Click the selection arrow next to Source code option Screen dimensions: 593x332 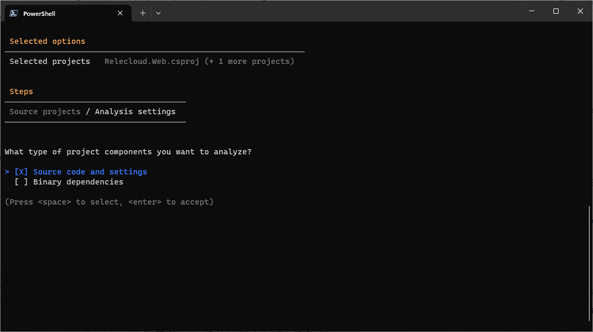coord(6,171)
